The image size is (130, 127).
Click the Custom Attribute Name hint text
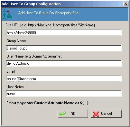tap(48, 103)
